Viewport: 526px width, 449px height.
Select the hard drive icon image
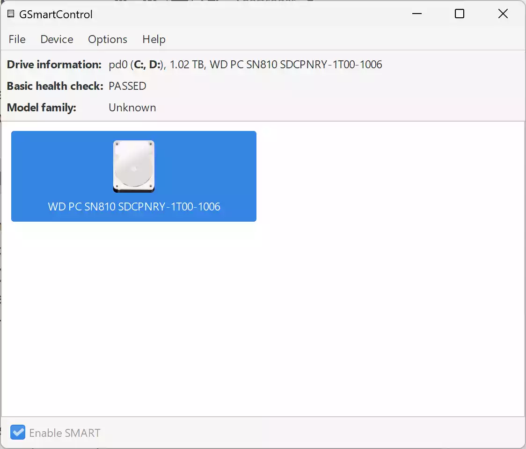pyautogui.click(x=134, y=167)
